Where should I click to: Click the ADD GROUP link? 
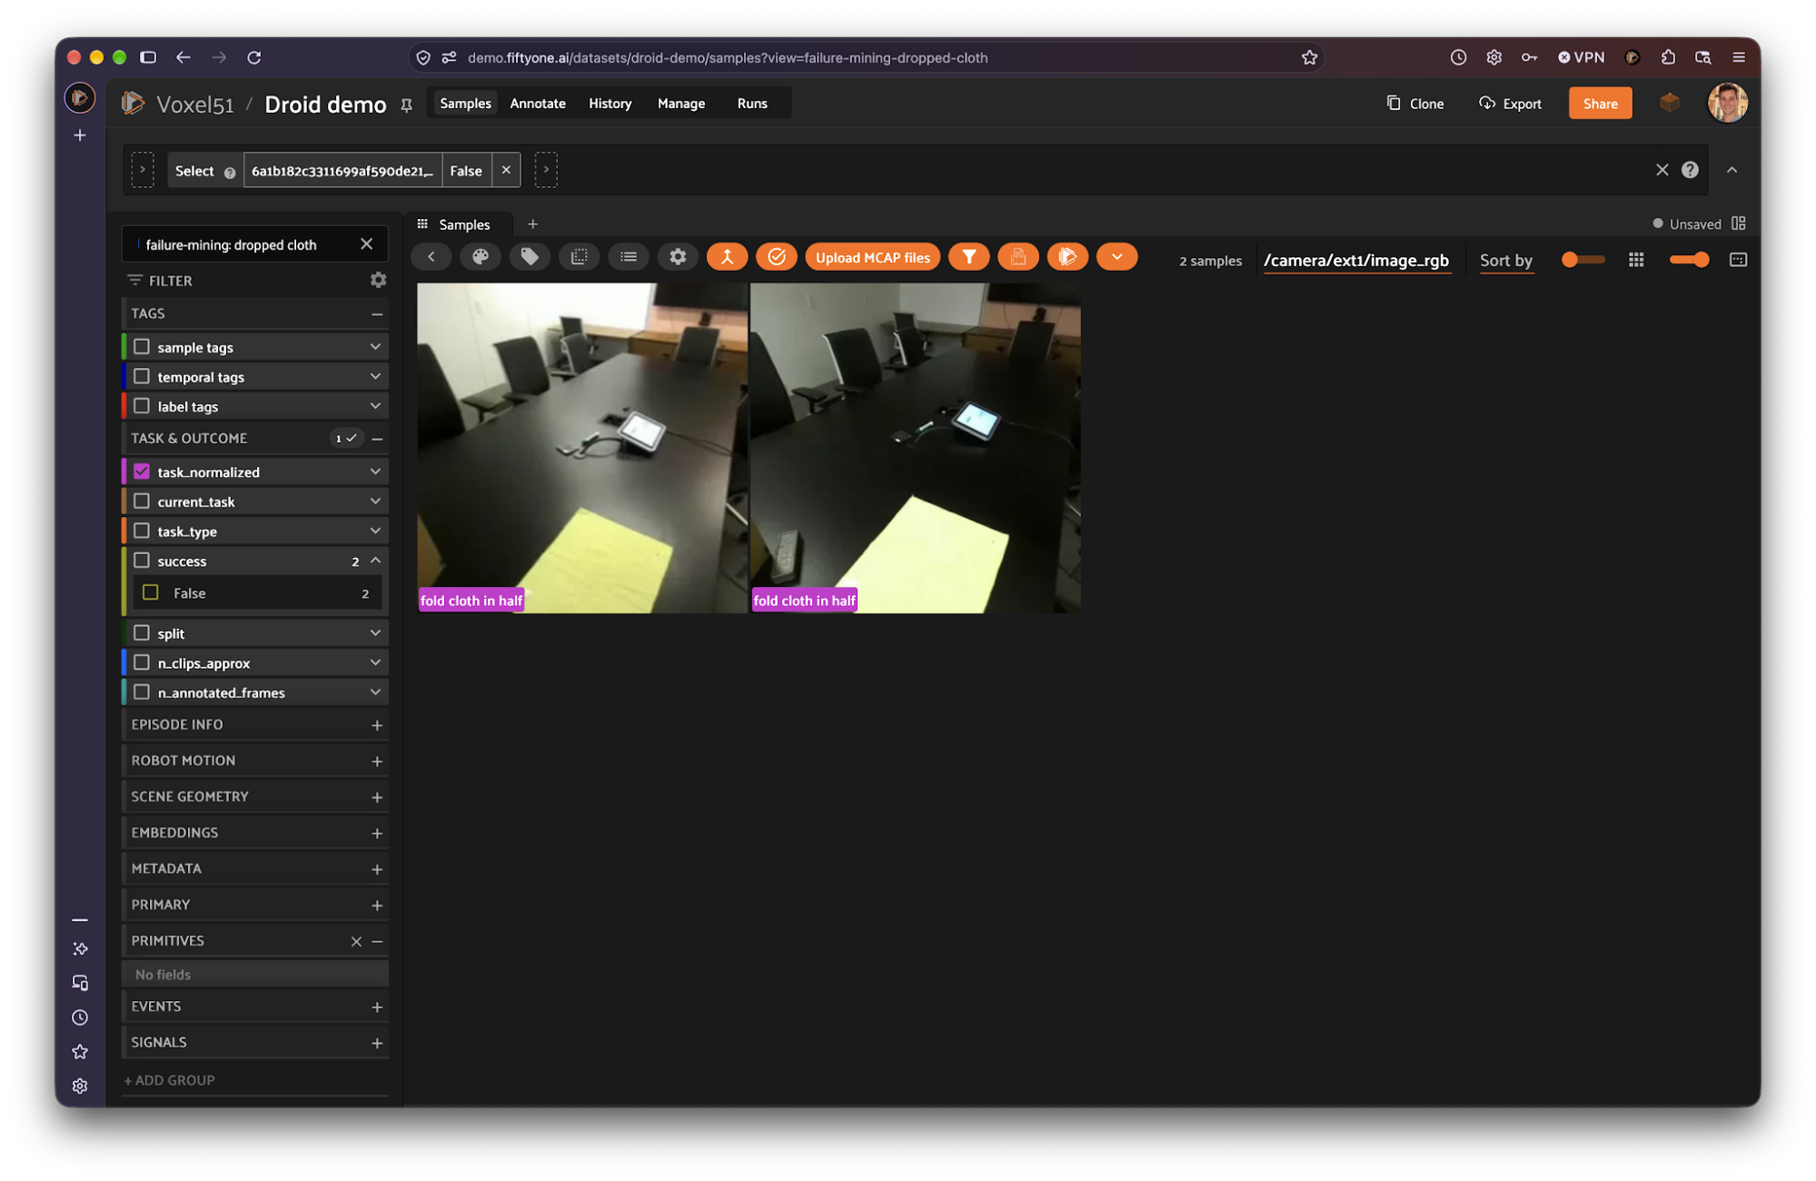[170, 1080]
